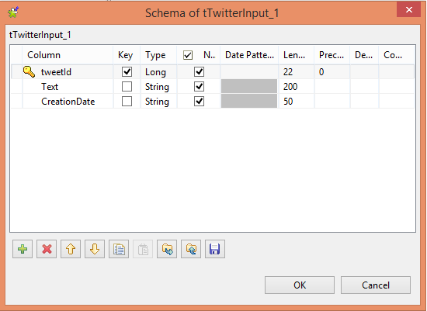The height and width of the screenshot is (311, 427).
Task: Click the Length column header
Action: pos(297,55)
